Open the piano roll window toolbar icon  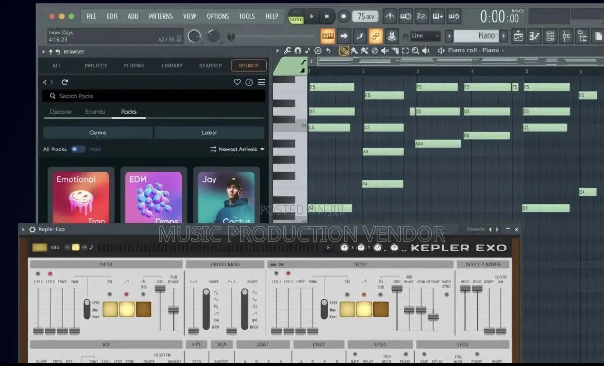click(x=534, y=36)
